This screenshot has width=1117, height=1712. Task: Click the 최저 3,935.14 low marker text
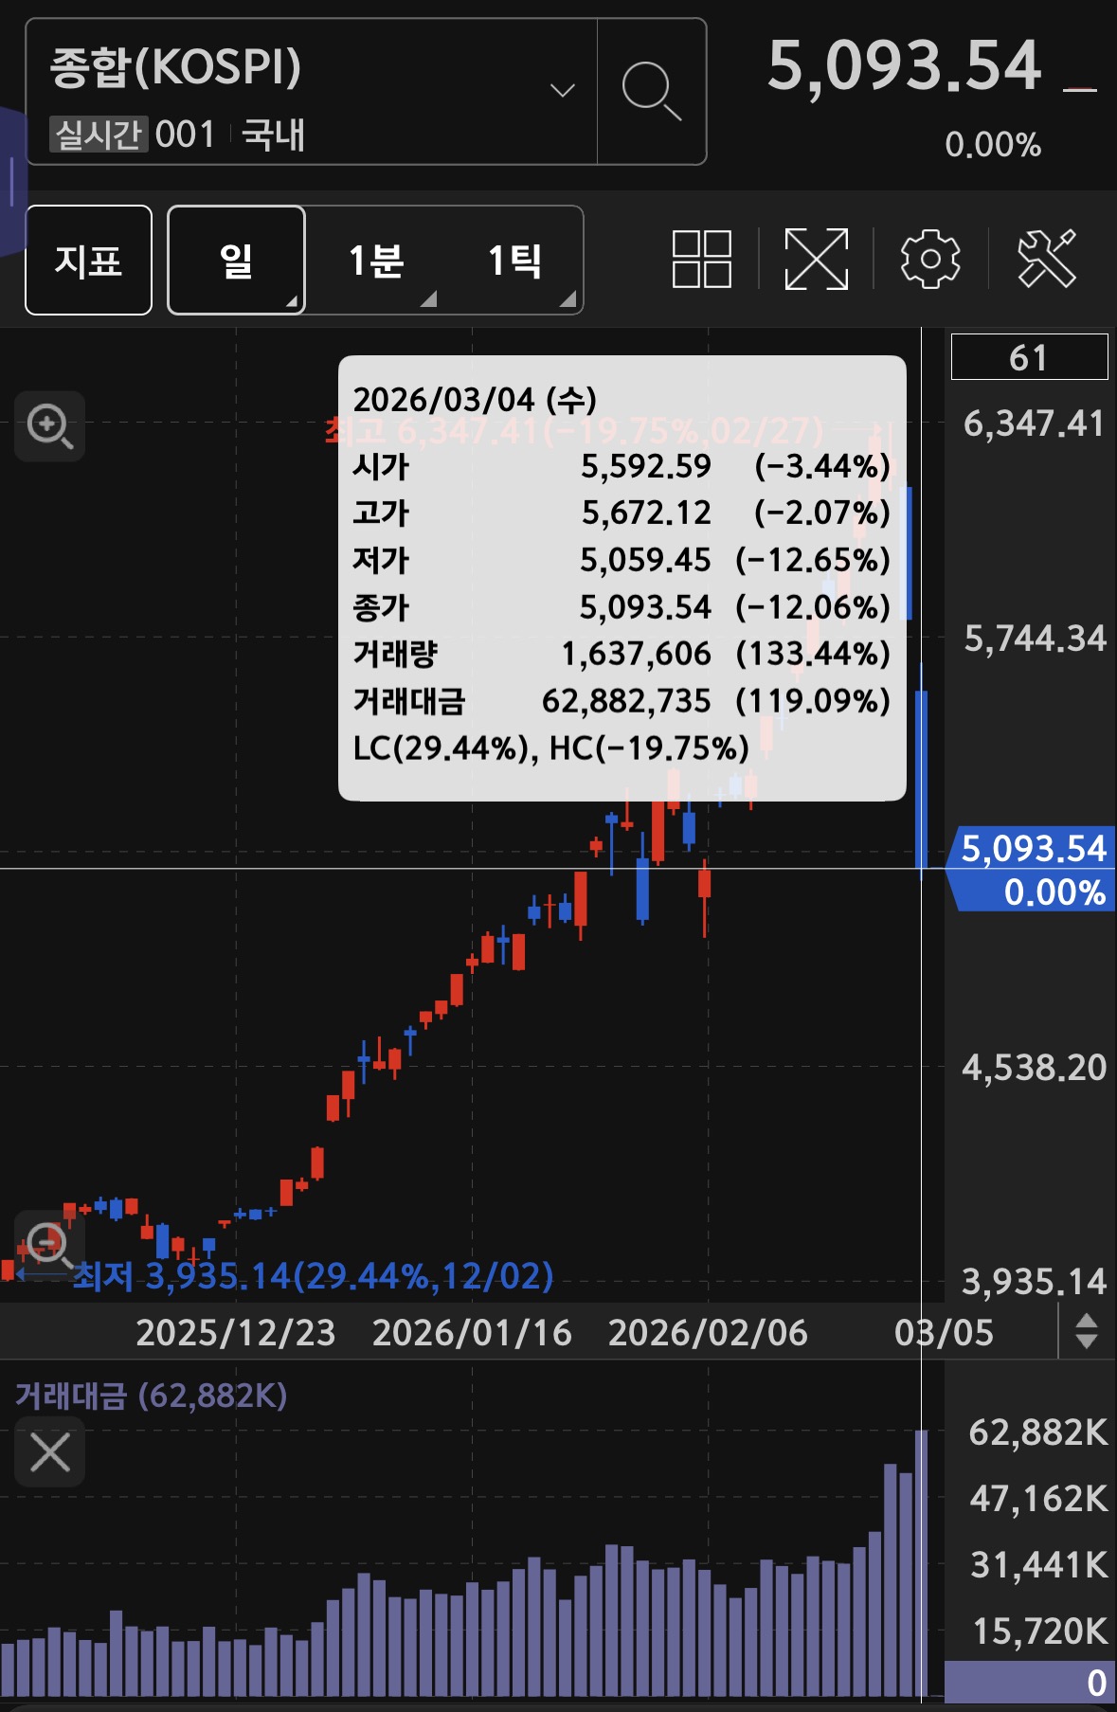point(314,1276)
